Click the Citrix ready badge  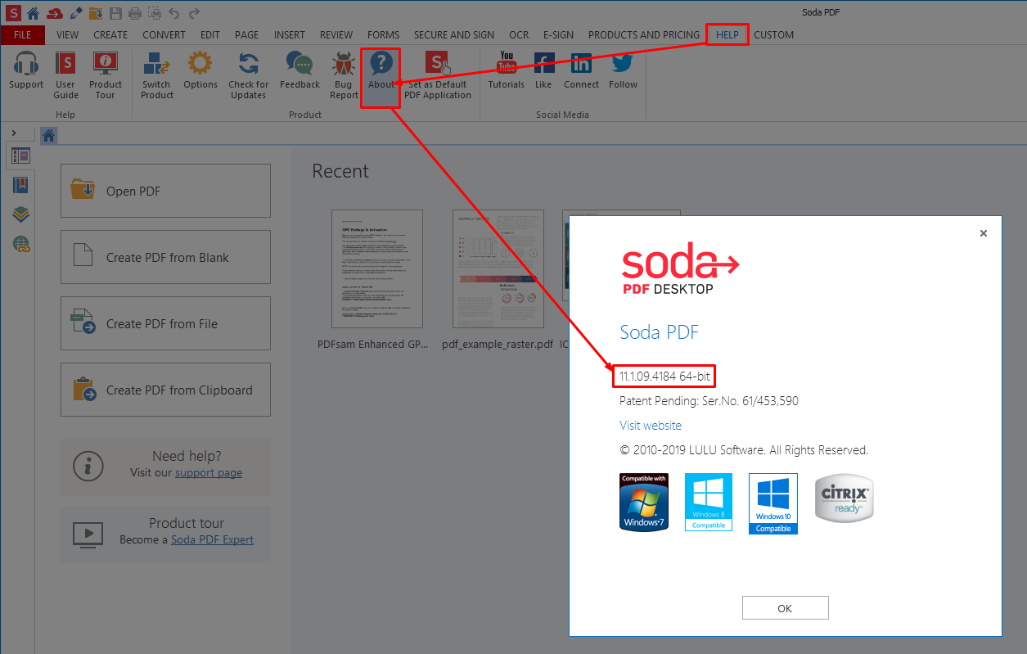point(845,498)
